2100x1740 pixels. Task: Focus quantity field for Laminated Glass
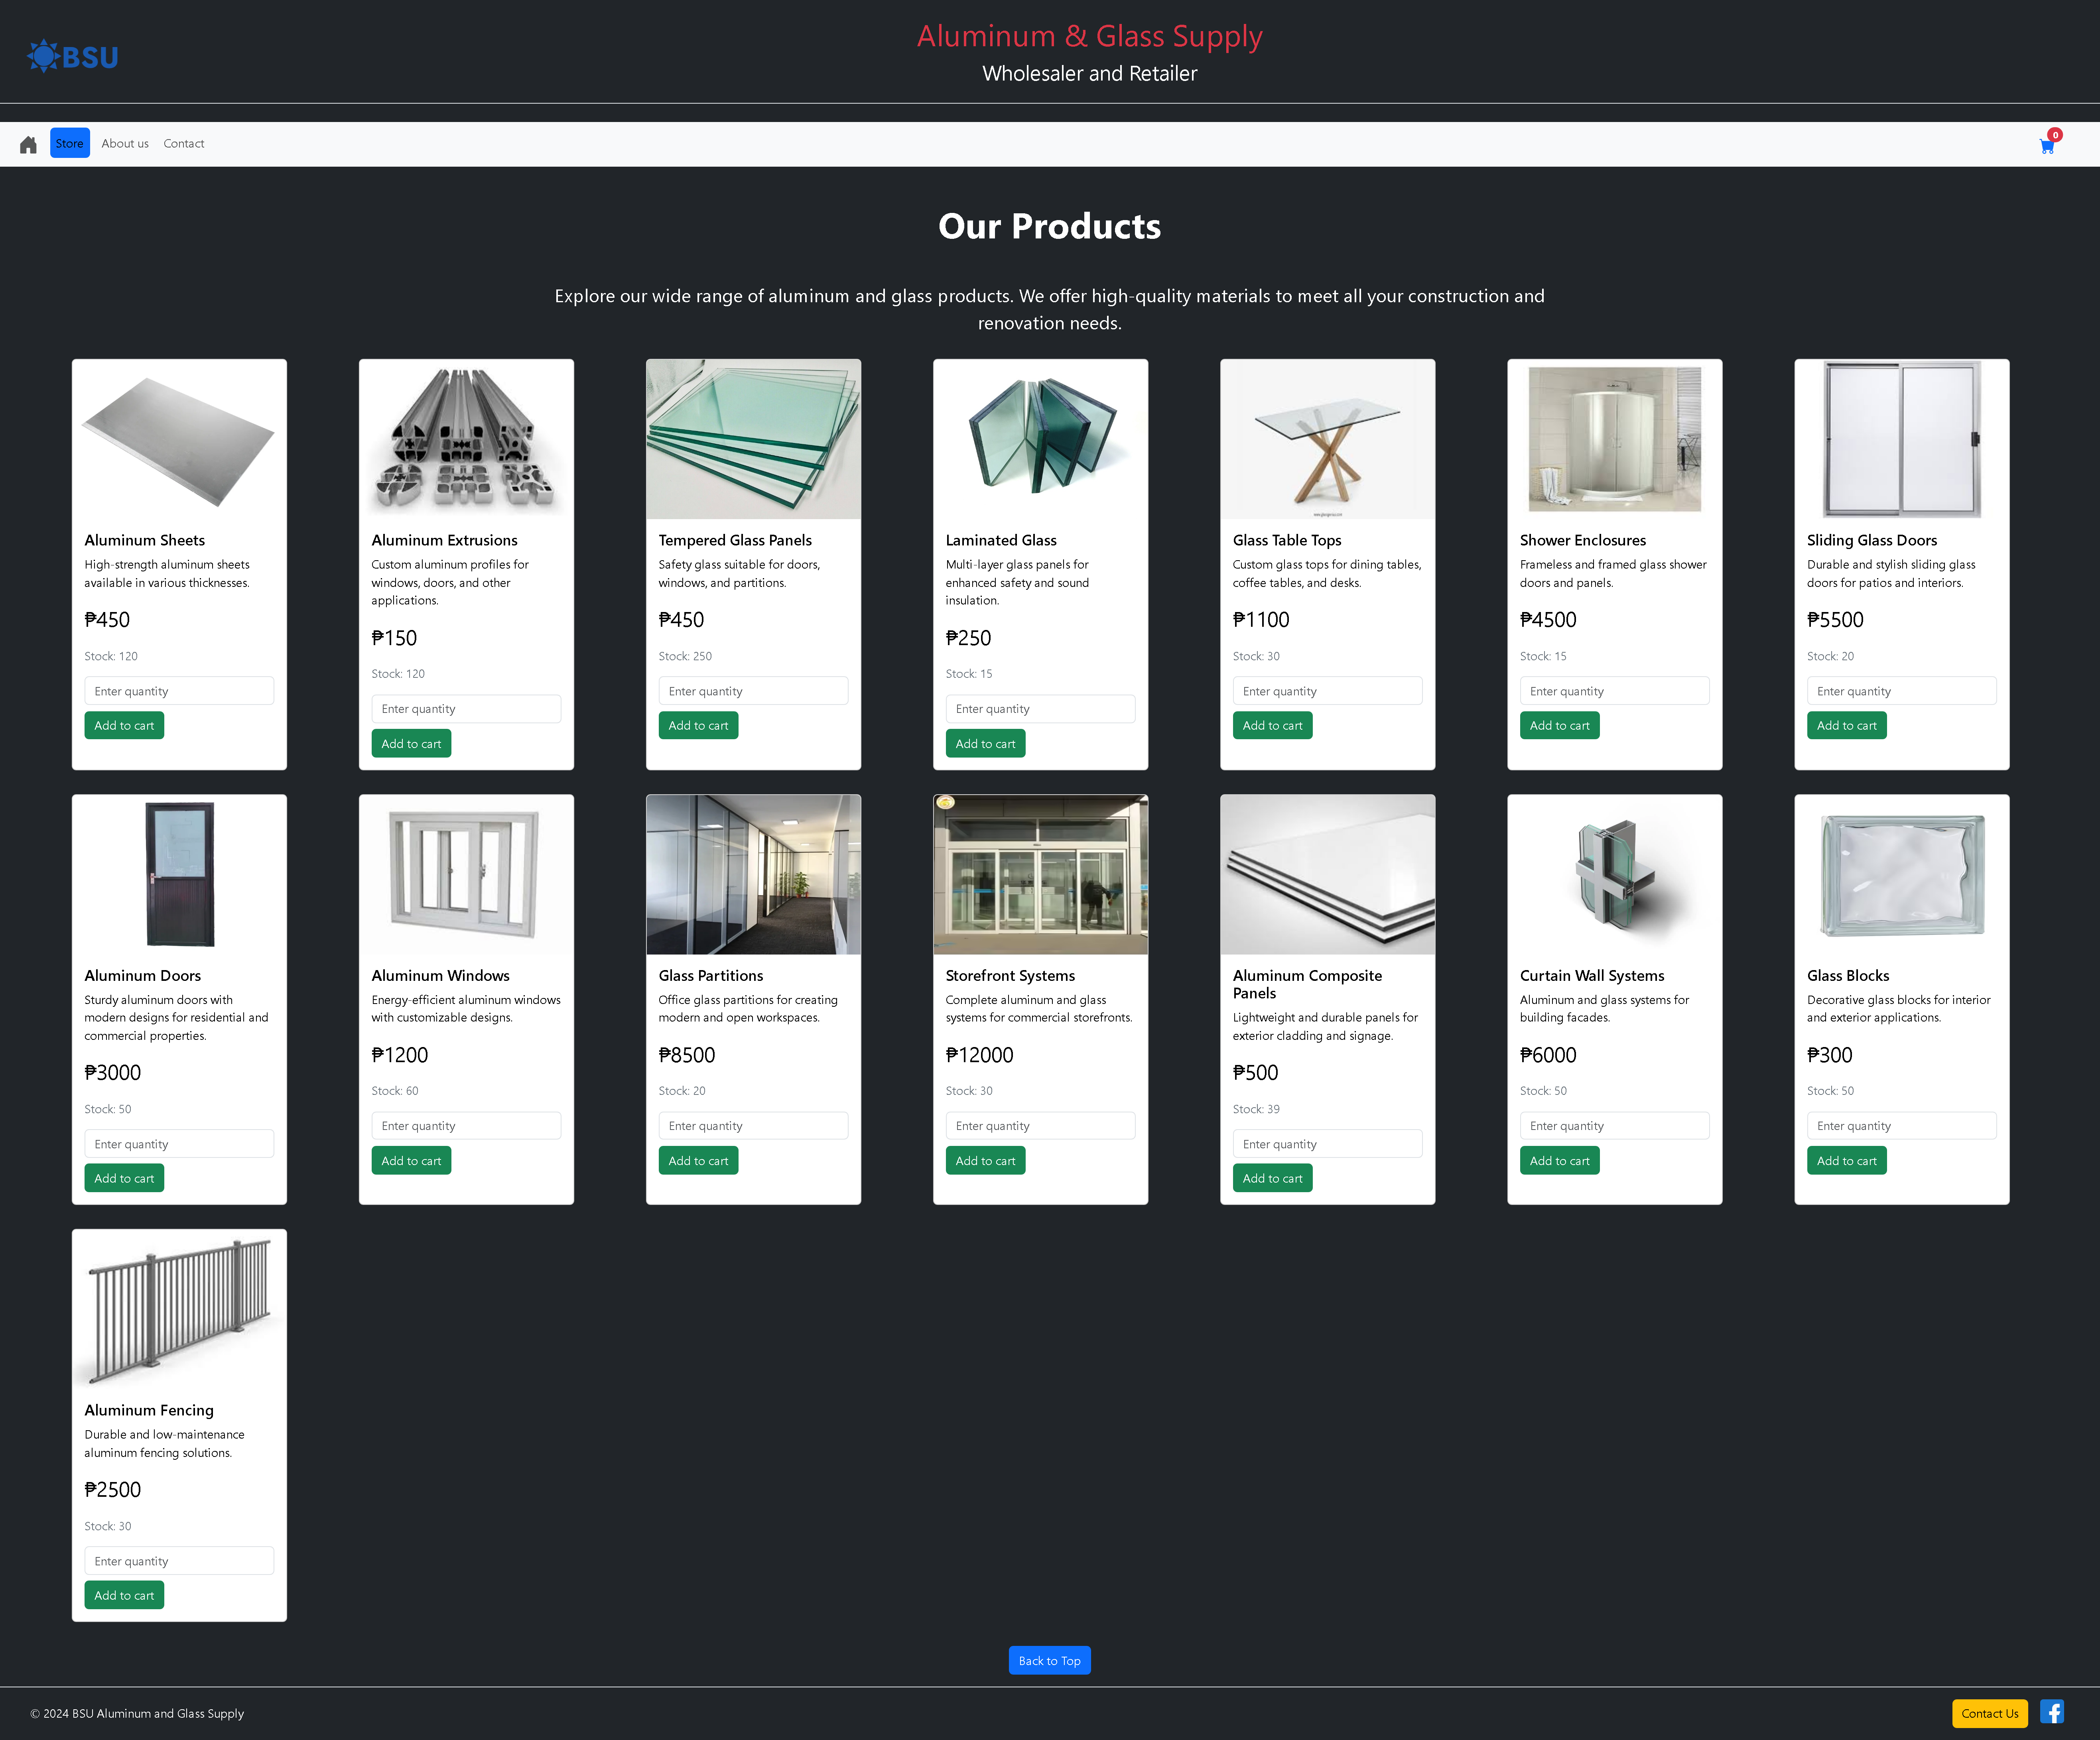click(x=1040, y=709)
